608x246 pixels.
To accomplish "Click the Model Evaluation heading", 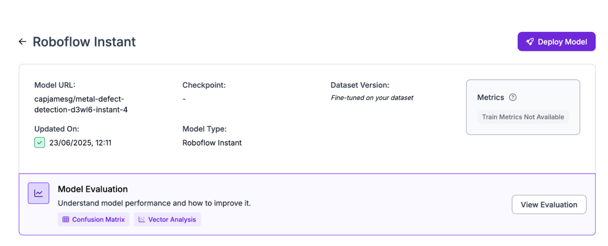I will (93, 189).
